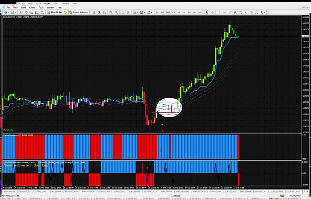Select the Fibonacci retracement tool

[240, 12]
